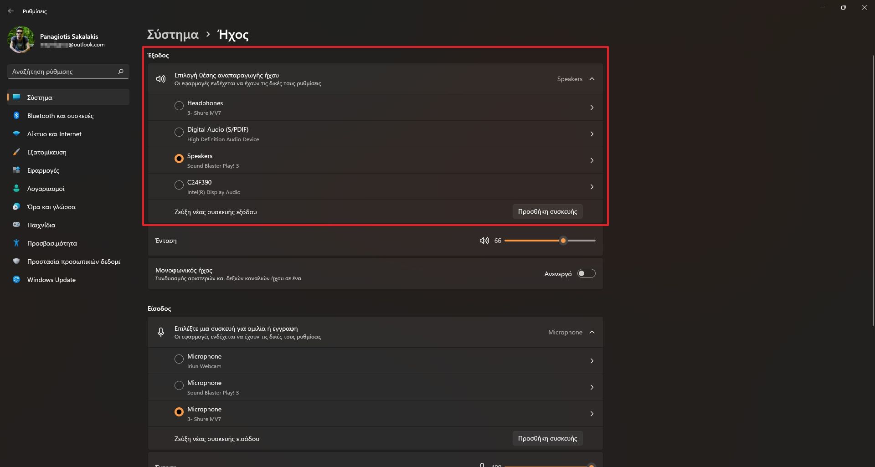875x467 pixels.
Task: Click Προσθήκη συσκευής for output devices
Action: [x=547, y=211]
